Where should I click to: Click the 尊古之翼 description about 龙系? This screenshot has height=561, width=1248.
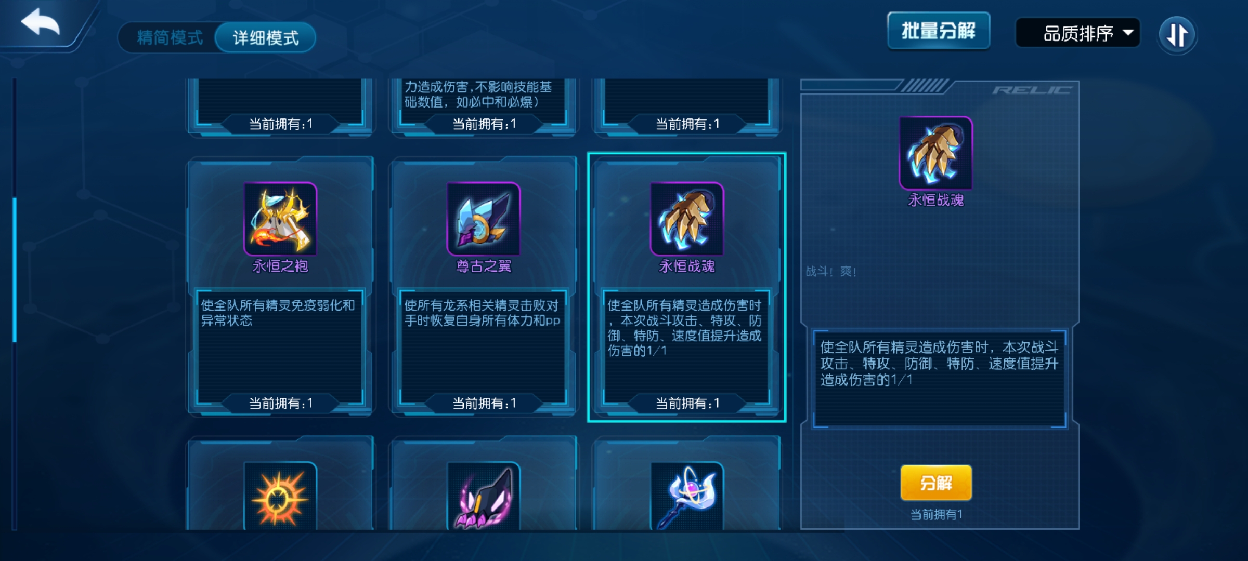click(x=483, y=313)
